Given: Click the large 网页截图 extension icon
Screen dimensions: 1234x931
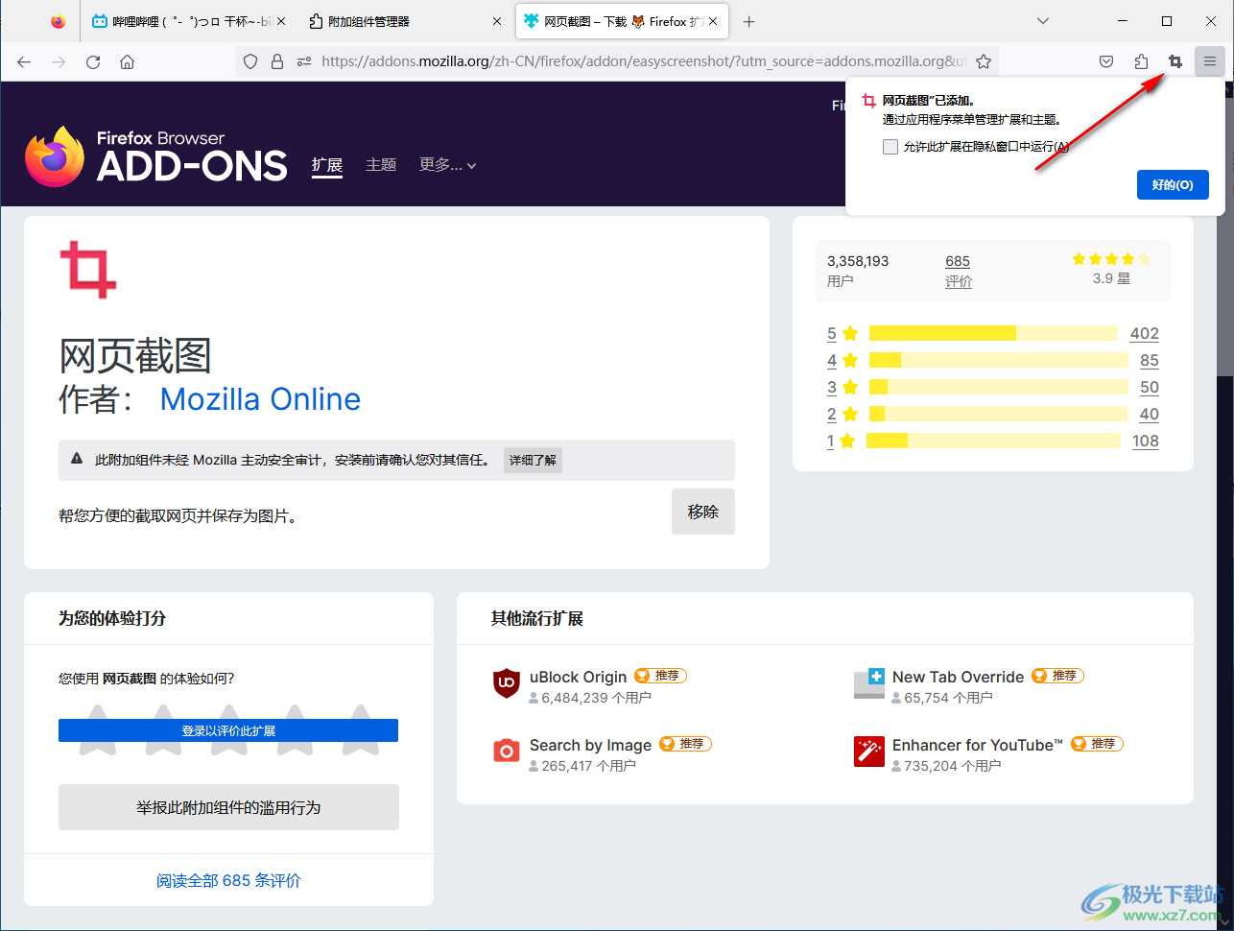Looking at the screenshot, I should click(x=88, y=270).
